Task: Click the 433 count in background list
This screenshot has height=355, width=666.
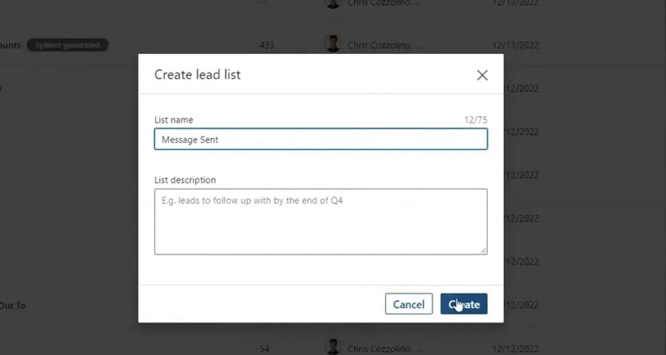Action: (x=267, y=45)
